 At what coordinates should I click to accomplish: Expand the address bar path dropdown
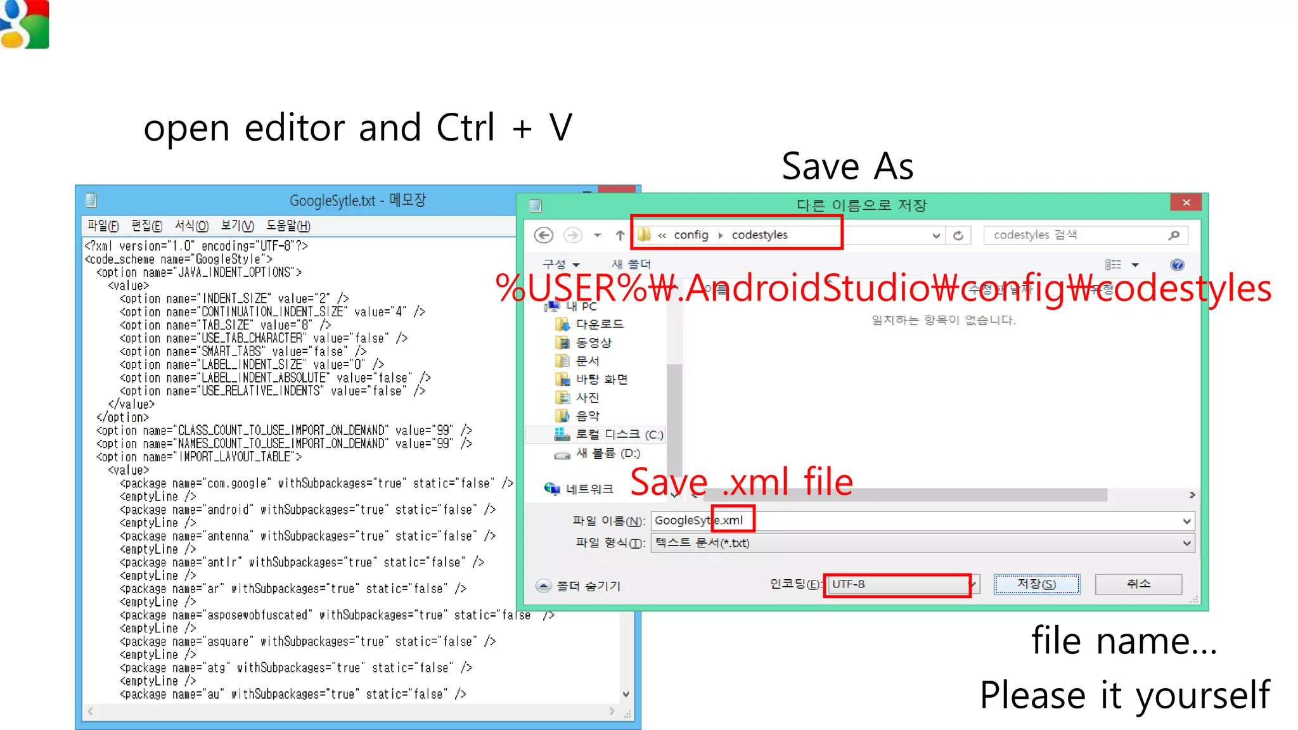click(935, 236)
